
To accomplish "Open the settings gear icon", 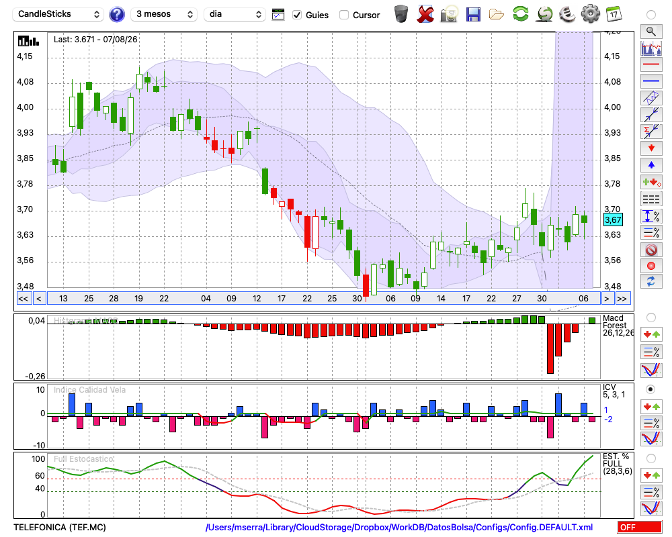I will click(x=590, y=13).
